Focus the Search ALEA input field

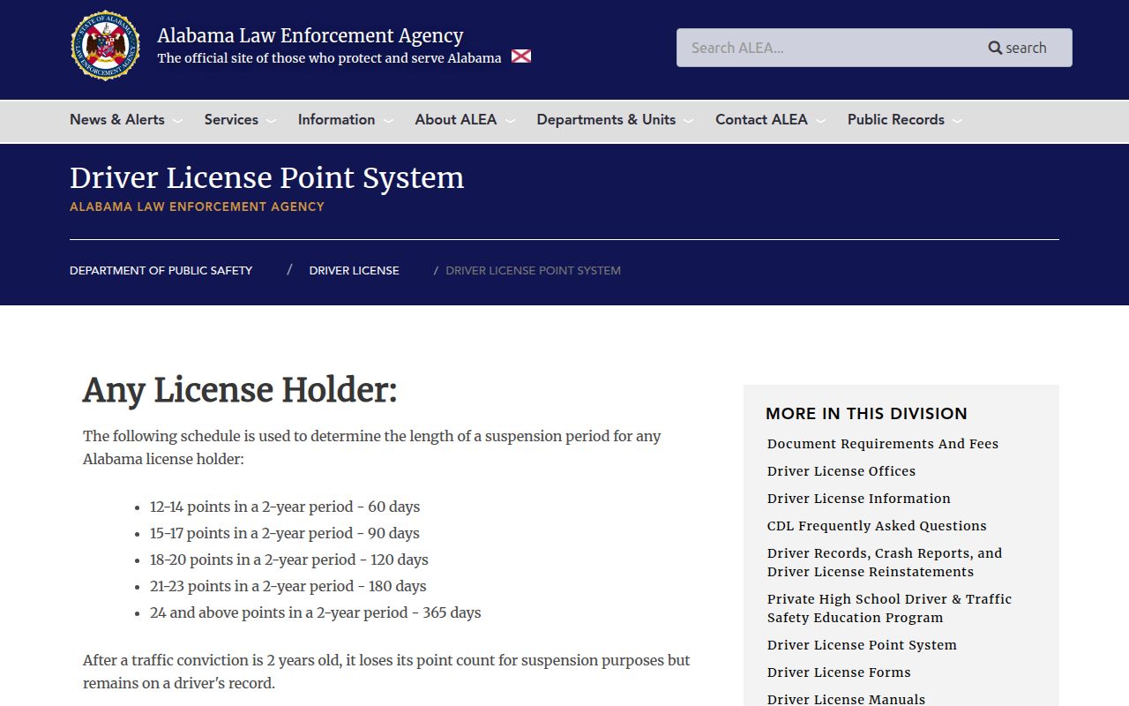coord(825,48)
